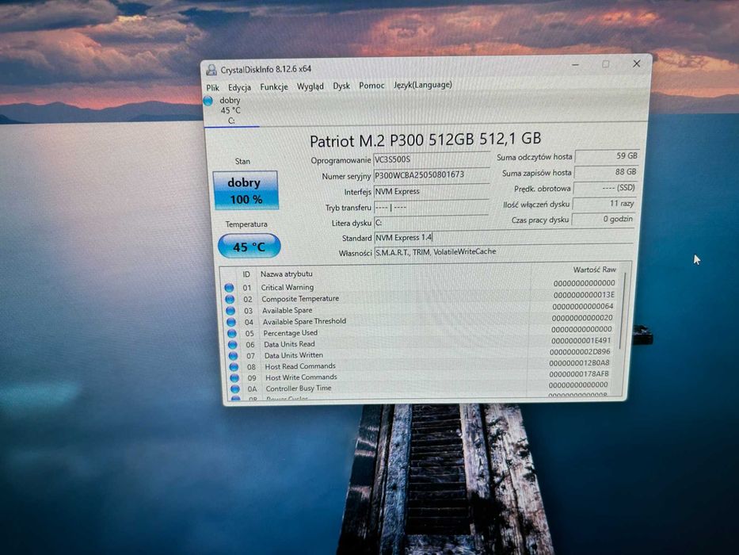Click the disk title Patriot M.2 P300 512GB

pos(425,140)
